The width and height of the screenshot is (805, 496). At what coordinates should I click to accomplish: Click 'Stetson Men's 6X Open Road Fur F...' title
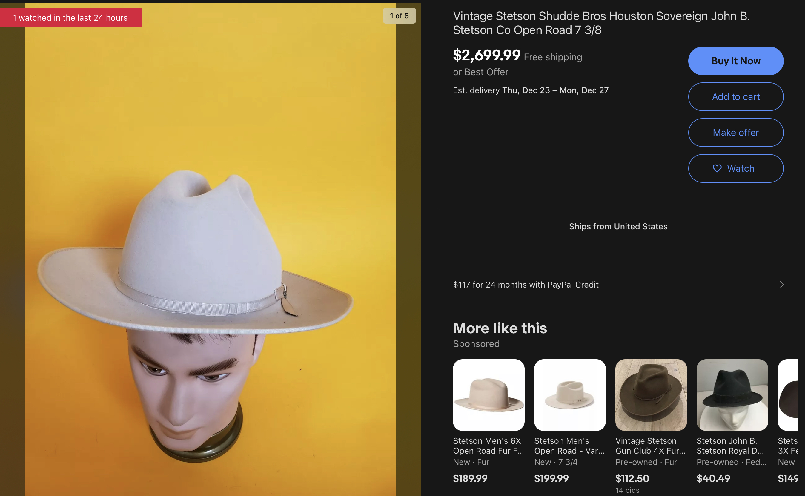[488, 446]
